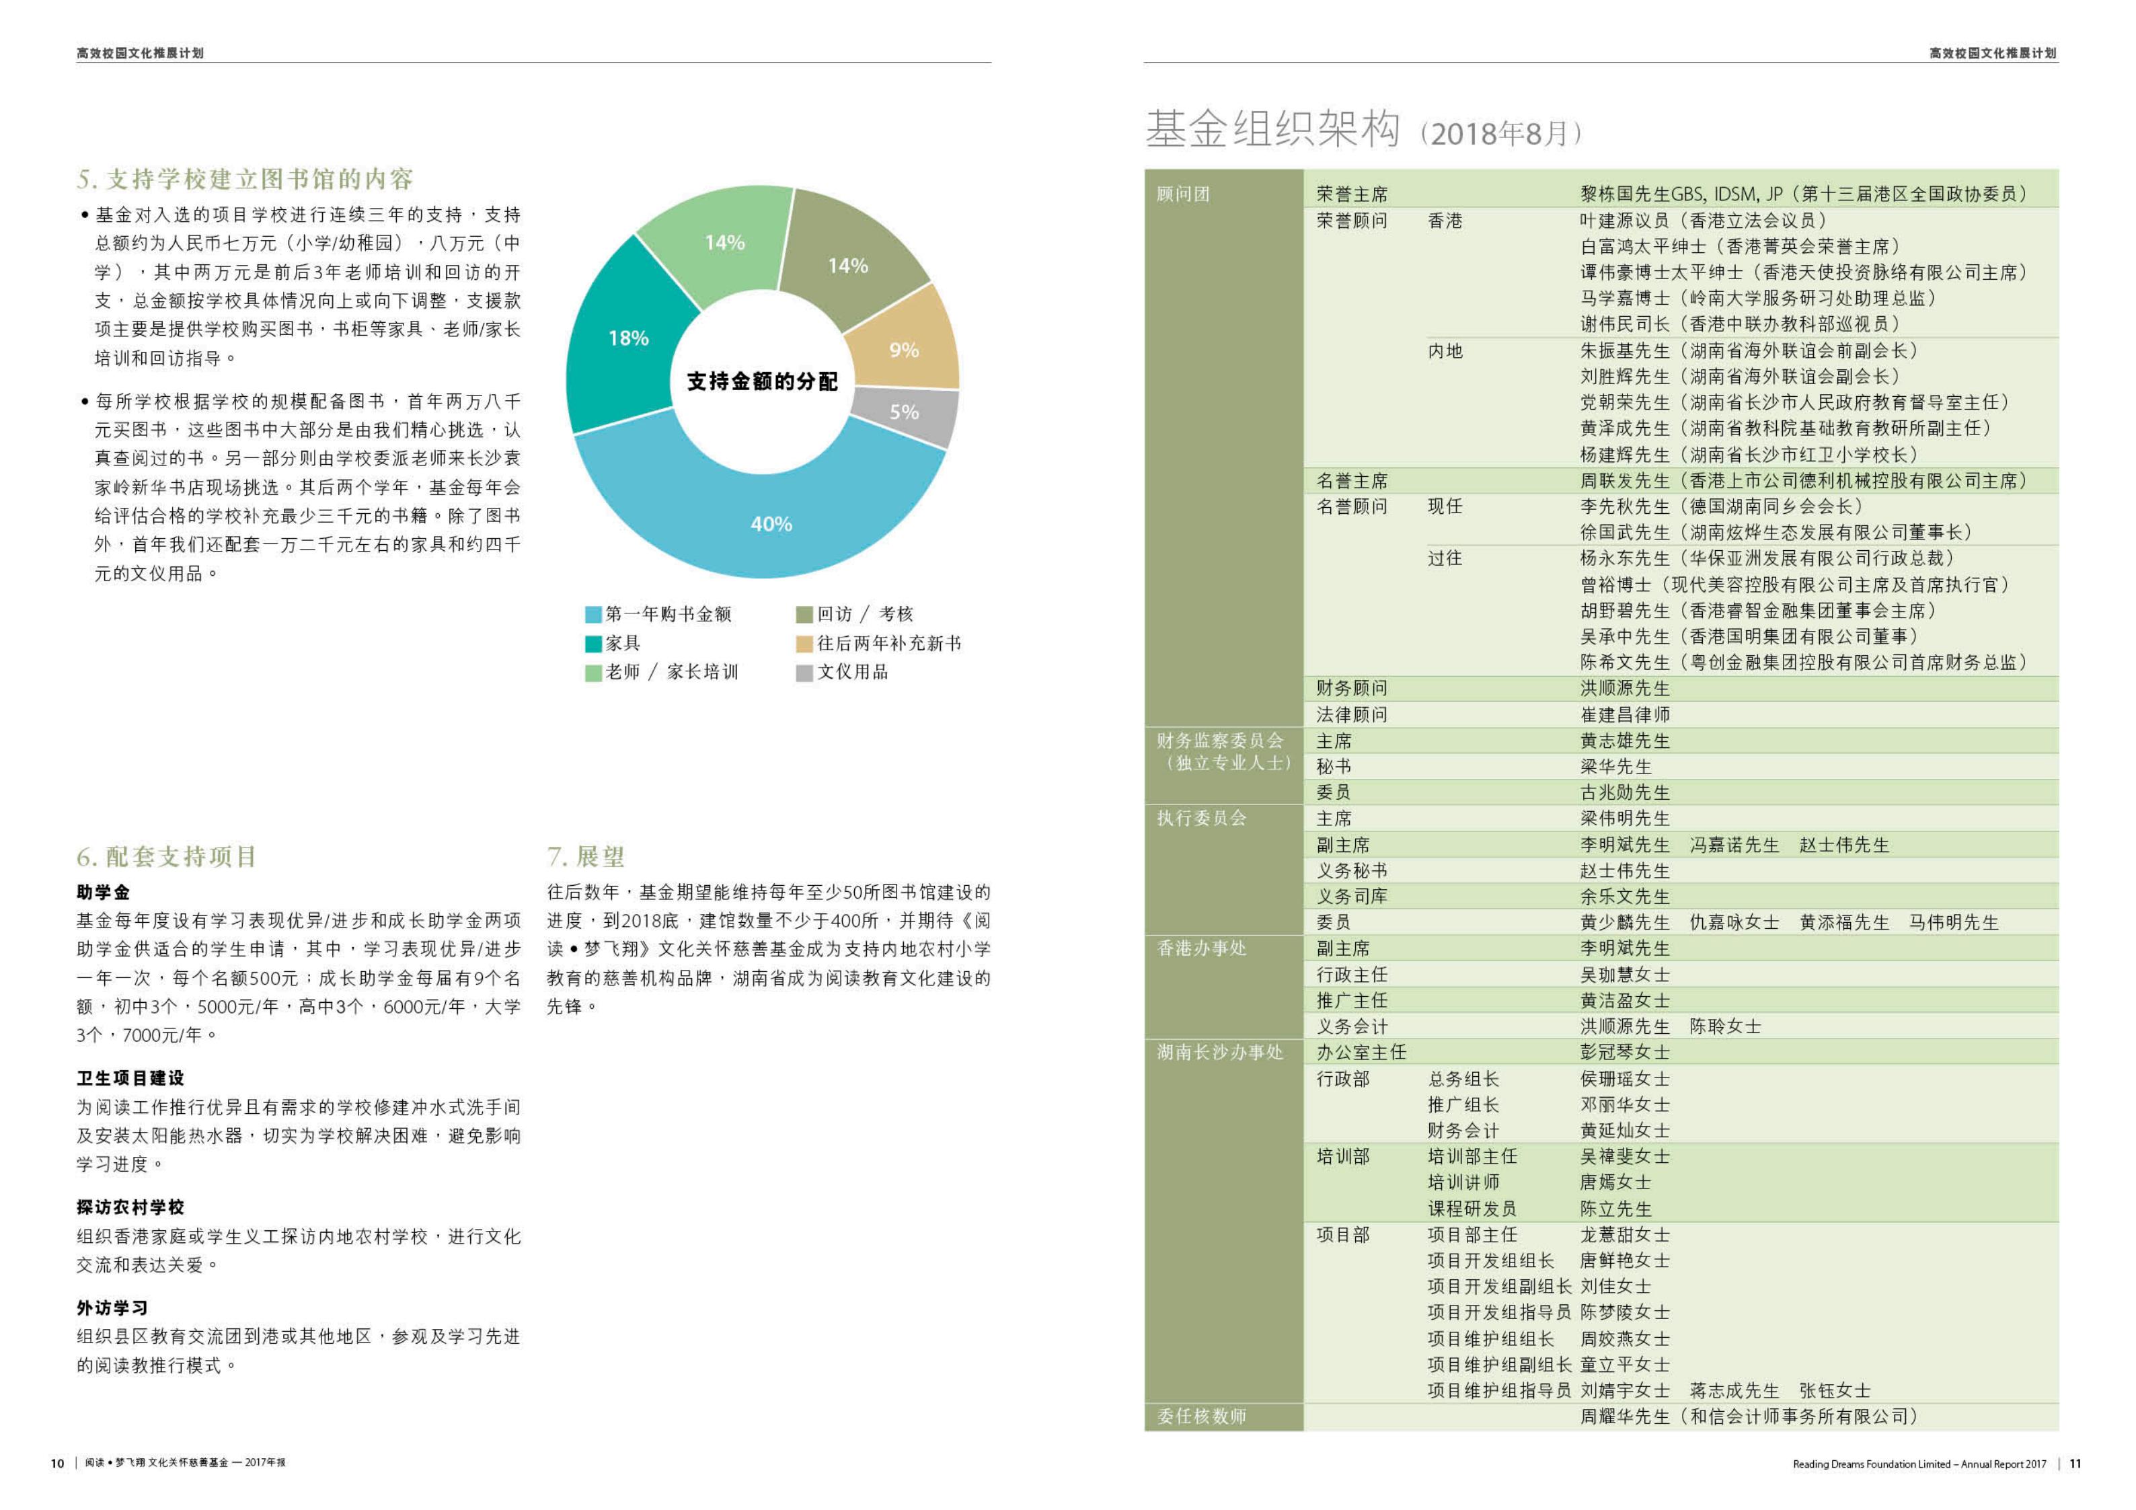The height and width of the screenshot is (1510, 2136).
Task: Click the 5% gray chart segment
Action: [x=903, y=411]
